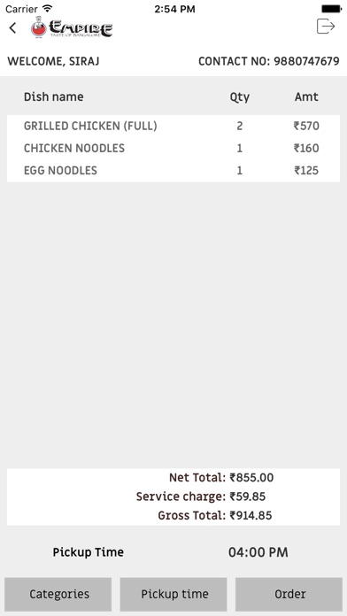Tap the Wi-Fi status icon
Viewport: 347px width, 616px height.
[x=48, y=8]
